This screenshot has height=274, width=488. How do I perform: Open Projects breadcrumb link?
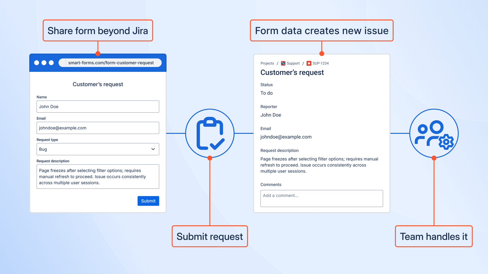pos(267,63)
